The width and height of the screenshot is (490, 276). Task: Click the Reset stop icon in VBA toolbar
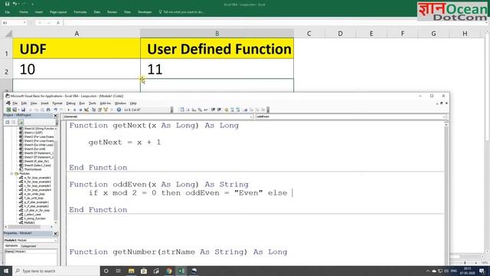click(80, 110)
